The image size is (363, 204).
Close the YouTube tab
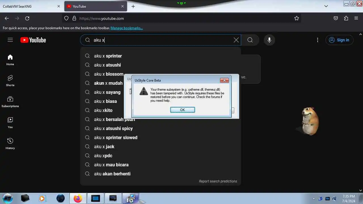pos(123,6)
